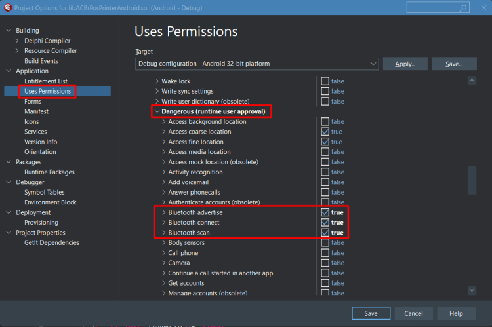492x327 pixels.
Task: Click the Cancel button
Action: 413,313
